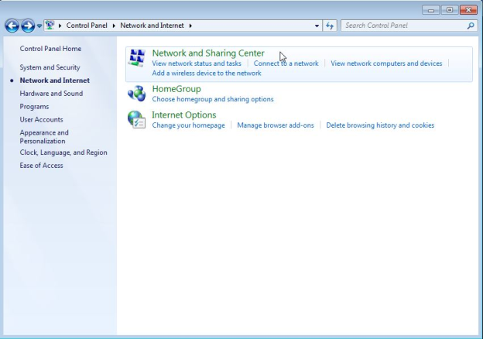
Task: Click the address bar Control Panel icon
Action: pos(50,26)
